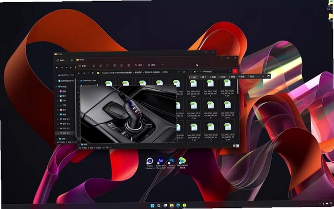Click the front window vertical scrollbar
The height and width of the screenshot is (209, 334).
(238, 87)
